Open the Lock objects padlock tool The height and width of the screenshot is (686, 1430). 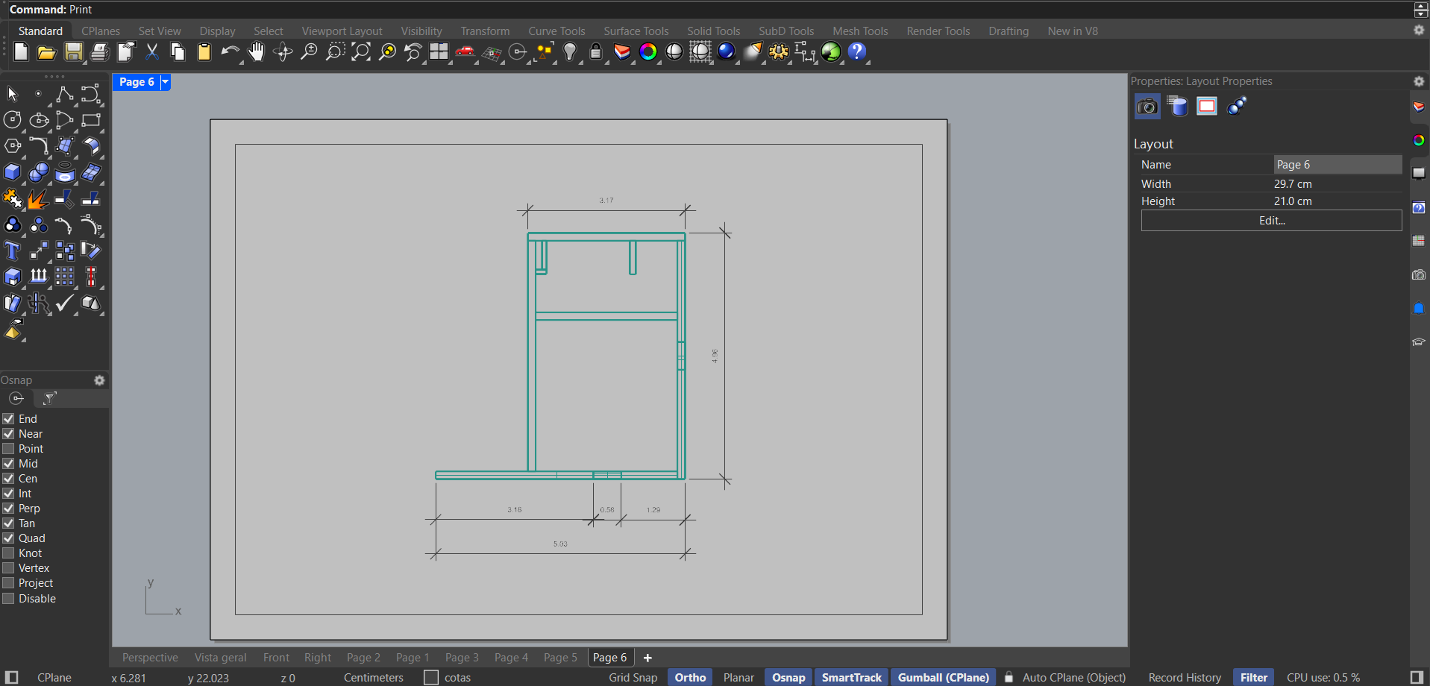(595, 52)
